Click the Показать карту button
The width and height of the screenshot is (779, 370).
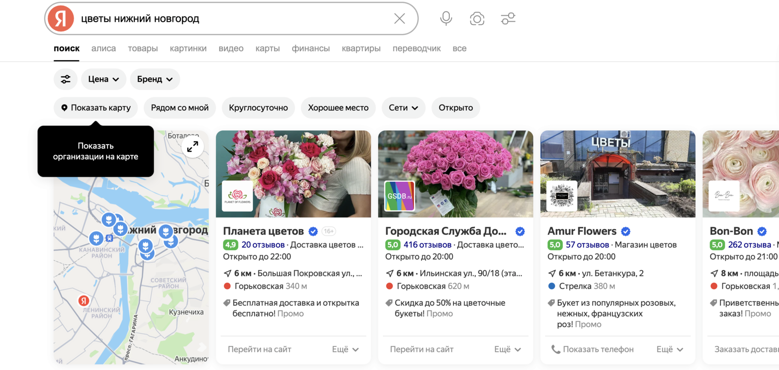click(x=96, y=108)
